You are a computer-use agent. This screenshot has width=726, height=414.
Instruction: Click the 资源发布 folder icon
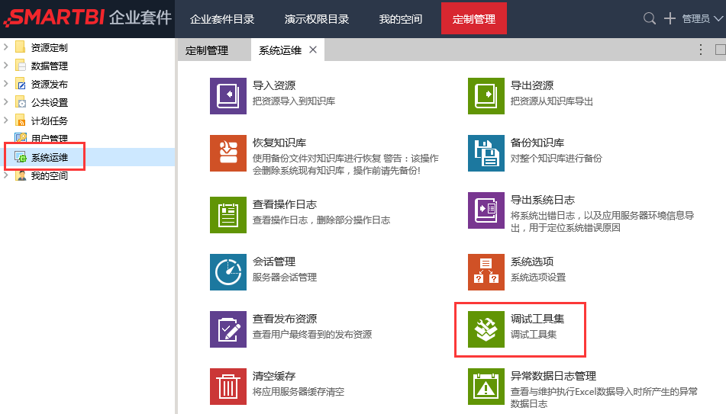21,84
